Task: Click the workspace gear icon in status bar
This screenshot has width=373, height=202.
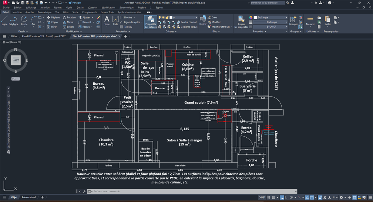Action: coord(341,198)
